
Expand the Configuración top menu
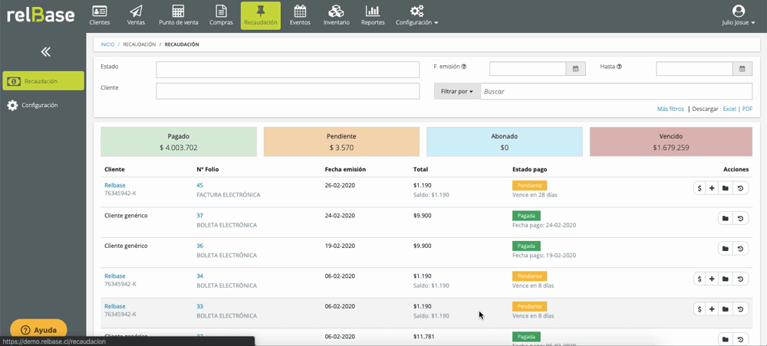(416, 15)
